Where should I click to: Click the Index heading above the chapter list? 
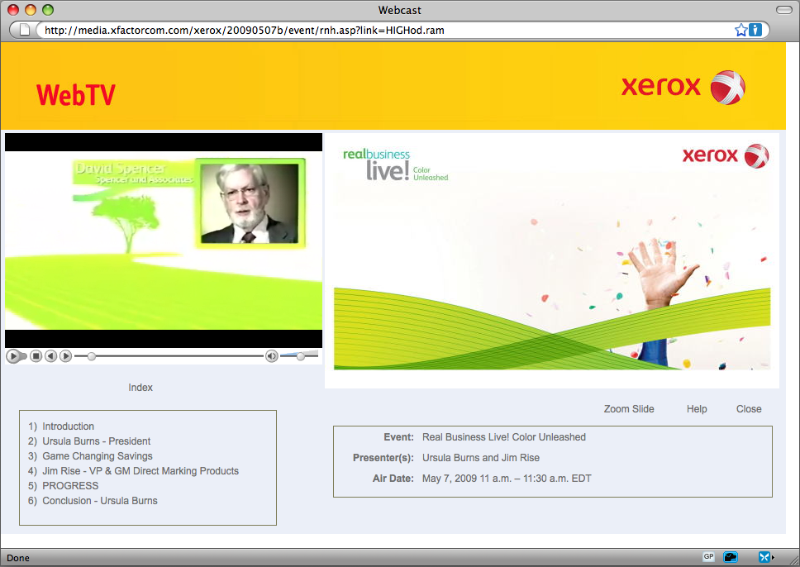[x=140, y=388]
